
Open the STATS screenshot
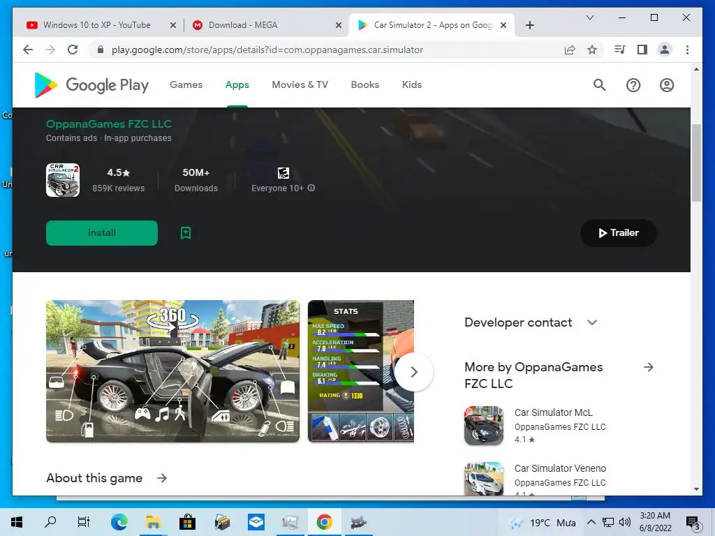(361, 371)
